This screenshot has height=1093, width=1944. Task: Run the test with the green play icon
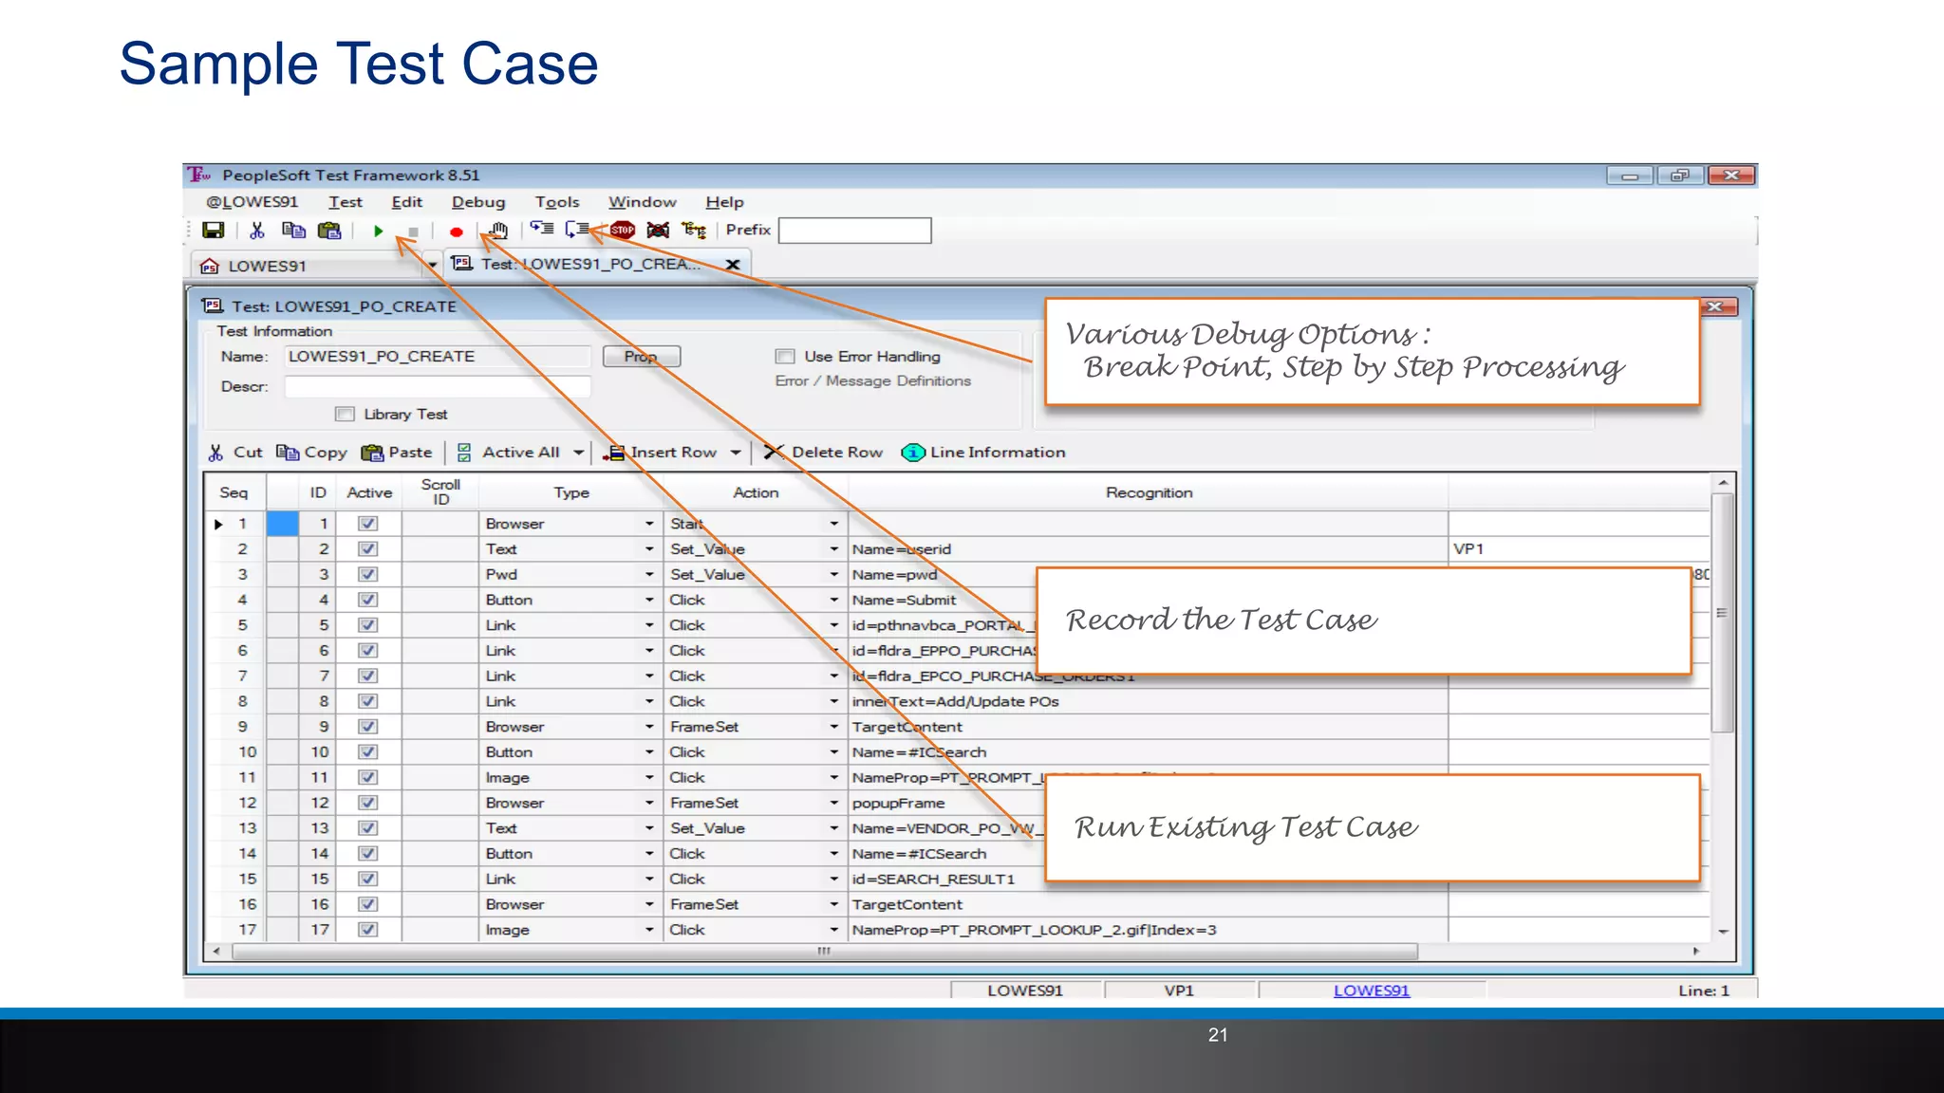click(x=378, y=231)
